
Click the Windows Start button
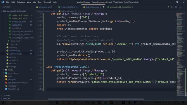point(3,103)
